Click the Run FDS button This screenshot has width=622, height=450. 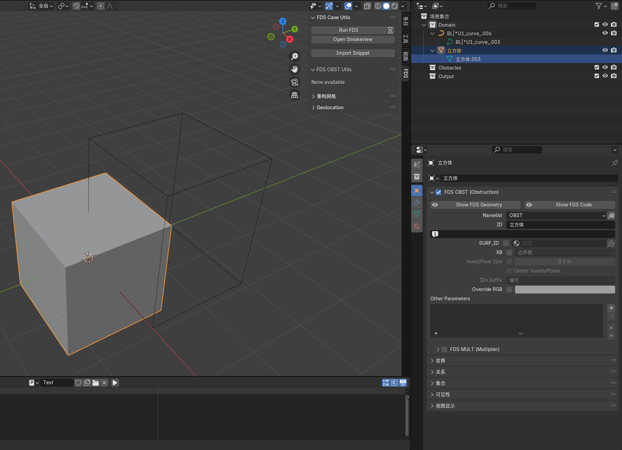point(348,30)
